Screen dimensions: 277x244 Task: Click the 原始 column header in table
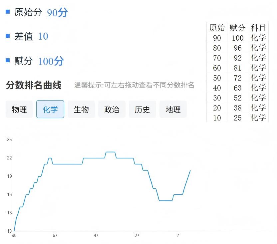pos(217,28)
